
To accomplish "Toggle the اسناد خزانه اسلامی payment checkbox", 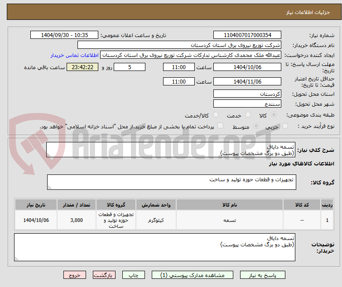I will [221, 126].
